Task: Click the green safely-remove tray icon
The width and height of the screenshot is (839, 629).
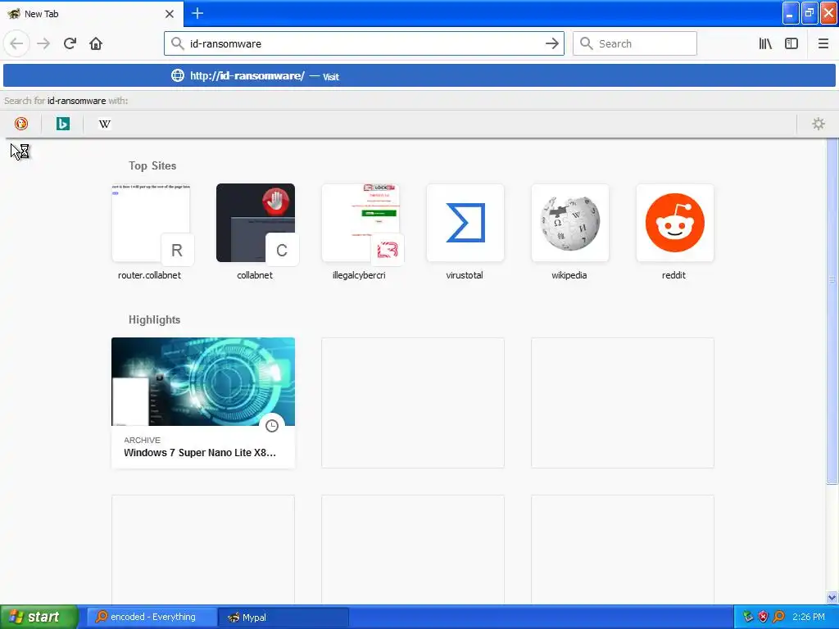Action: [747, 617]
